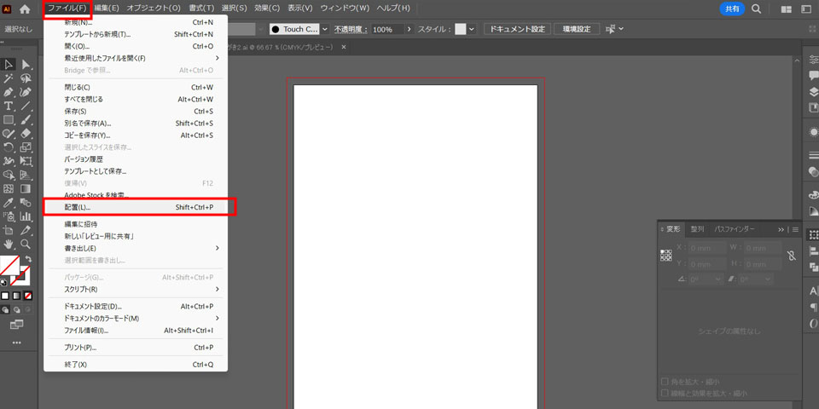Viewport: 819px width, 409px height.
Task: Switch to the パスファインダー tab
Action: point(735,229)
